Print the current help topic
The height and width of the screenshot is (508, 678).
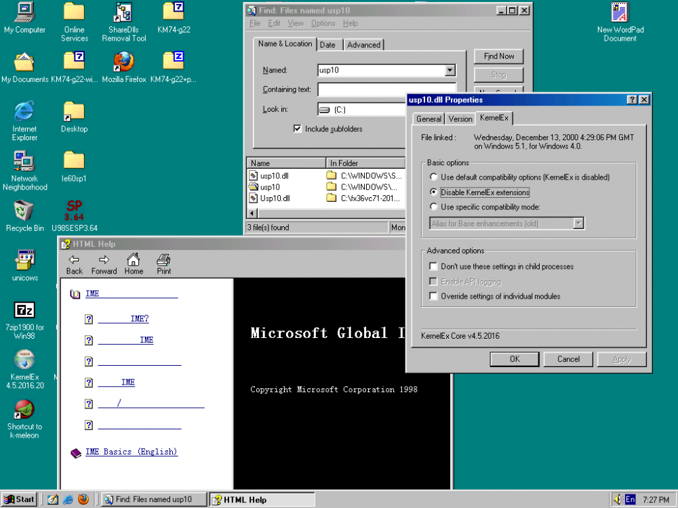pos(162,264)
